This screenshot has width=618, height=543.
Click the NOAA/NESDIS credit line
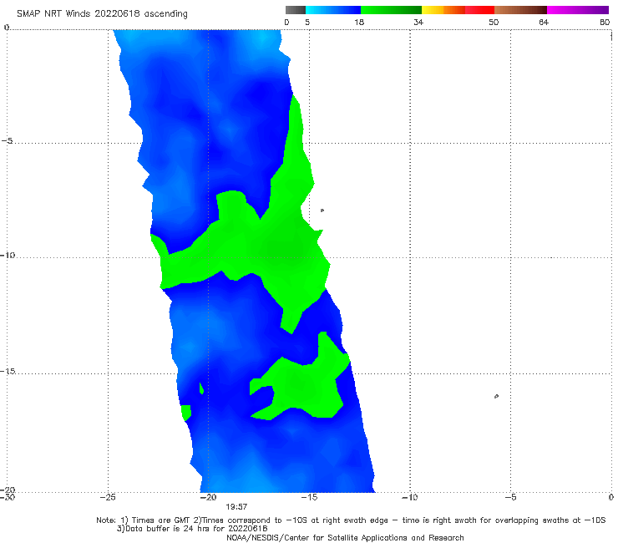click(345, 537)
